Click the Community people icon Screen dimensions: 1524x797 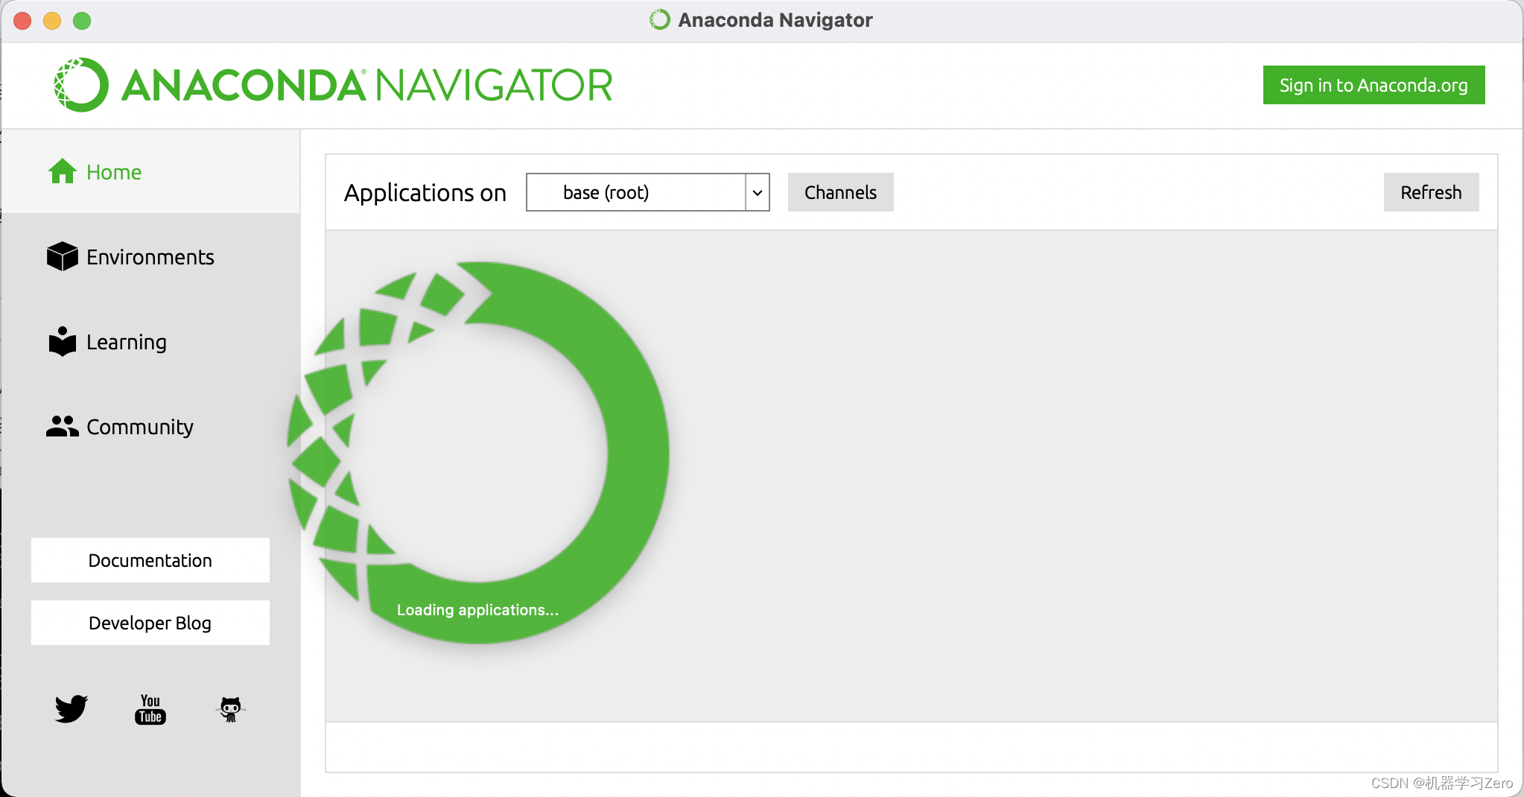coord(63,426)
